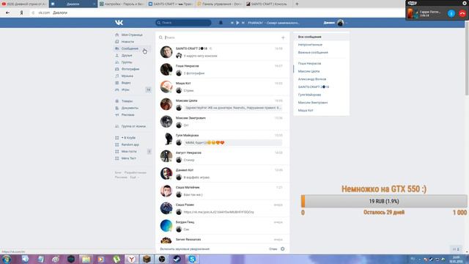Open Steam from the taskbar
469x264 pixels.
coord(177,259)
